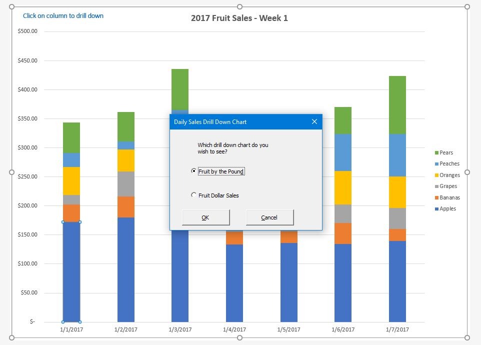This screenshot has width=481, height=345.
Task: Click the dialog close X icon
Action: [x=314, y=121]
